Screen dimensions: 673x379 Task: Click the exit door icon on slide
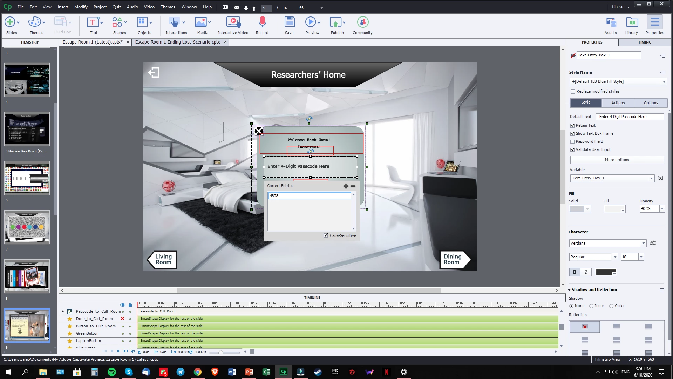pos(154,73)
